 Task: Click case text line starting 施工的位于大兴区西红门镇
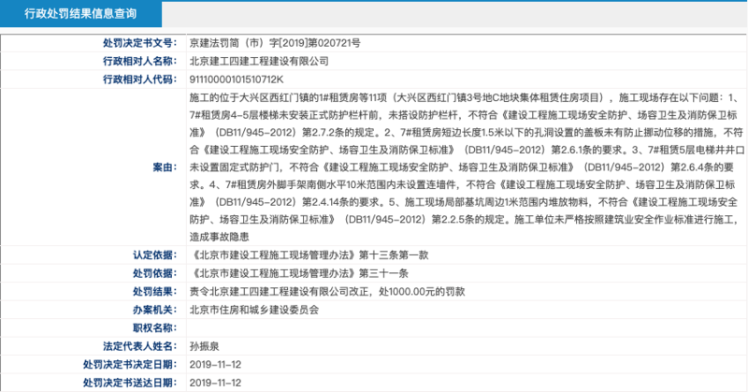point(464,98)
